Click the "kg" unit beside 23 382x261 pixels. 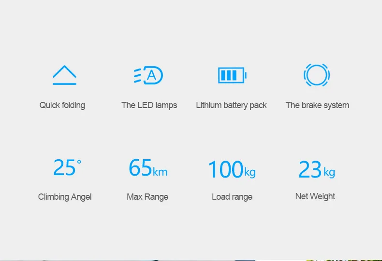point(329,173)
